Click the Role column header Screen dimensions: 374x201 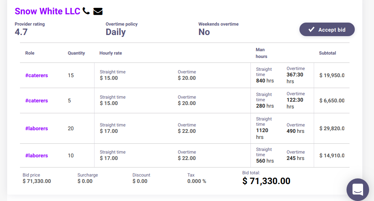(30, 53)
